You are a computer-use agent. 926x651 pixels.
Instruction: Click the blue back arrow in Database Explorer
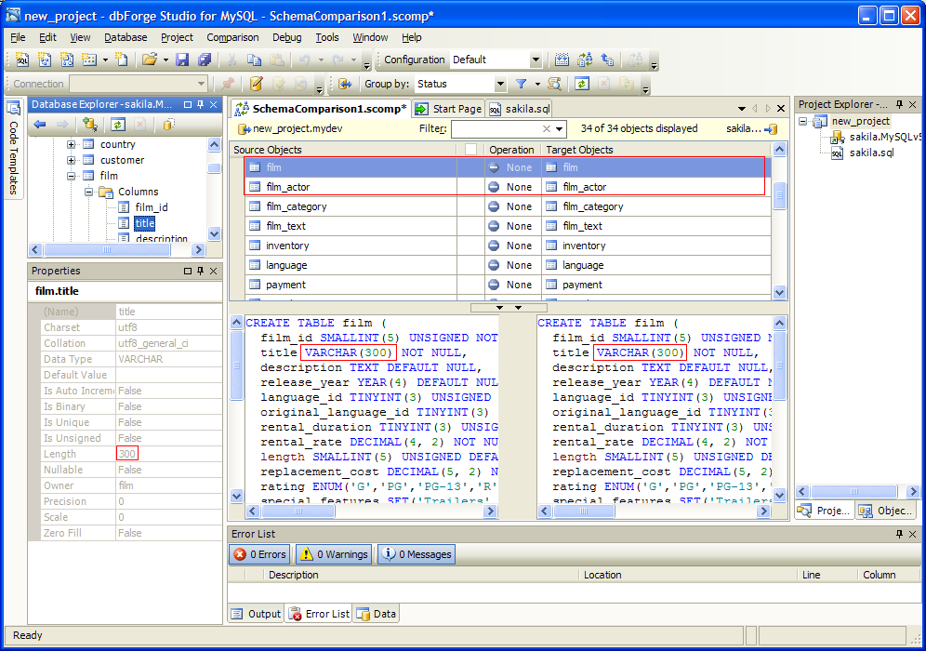pyautogui.click(x=40, y=124)
